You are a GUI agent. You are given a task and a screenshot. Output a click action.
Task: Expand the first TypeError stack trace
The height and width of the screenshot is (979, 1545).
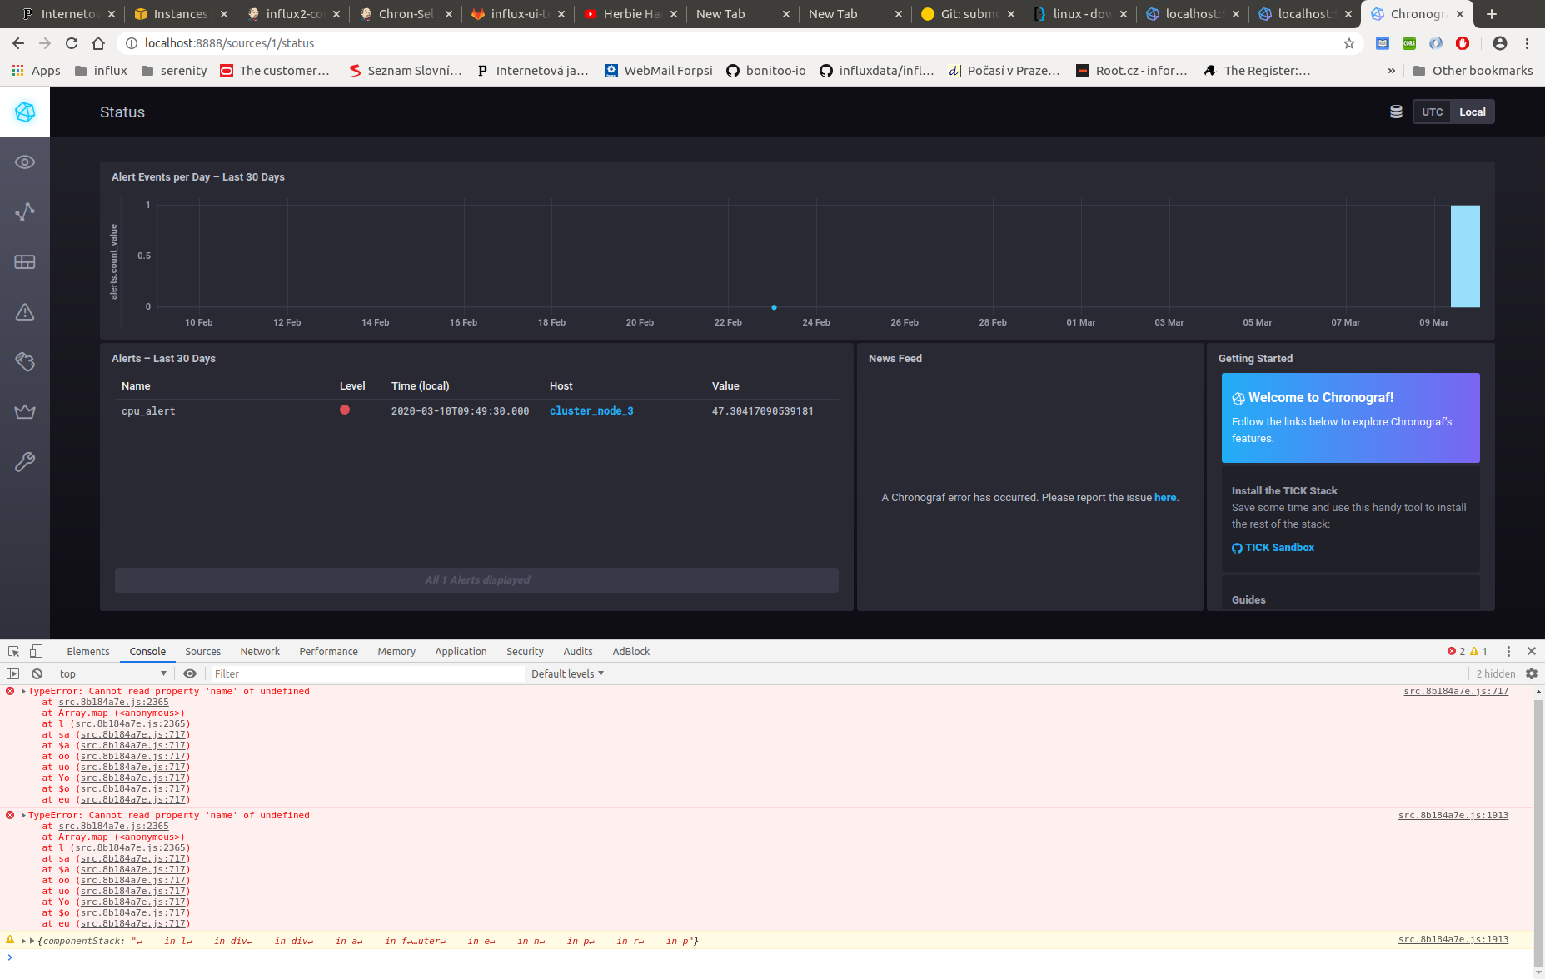point(22,691)
